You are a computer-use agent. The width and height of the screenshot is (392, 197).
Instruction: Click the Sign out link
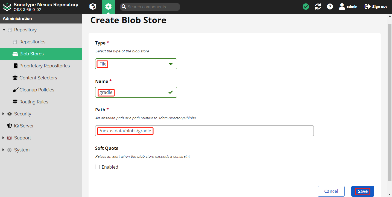pyautogui.click(x=376, y=7)
